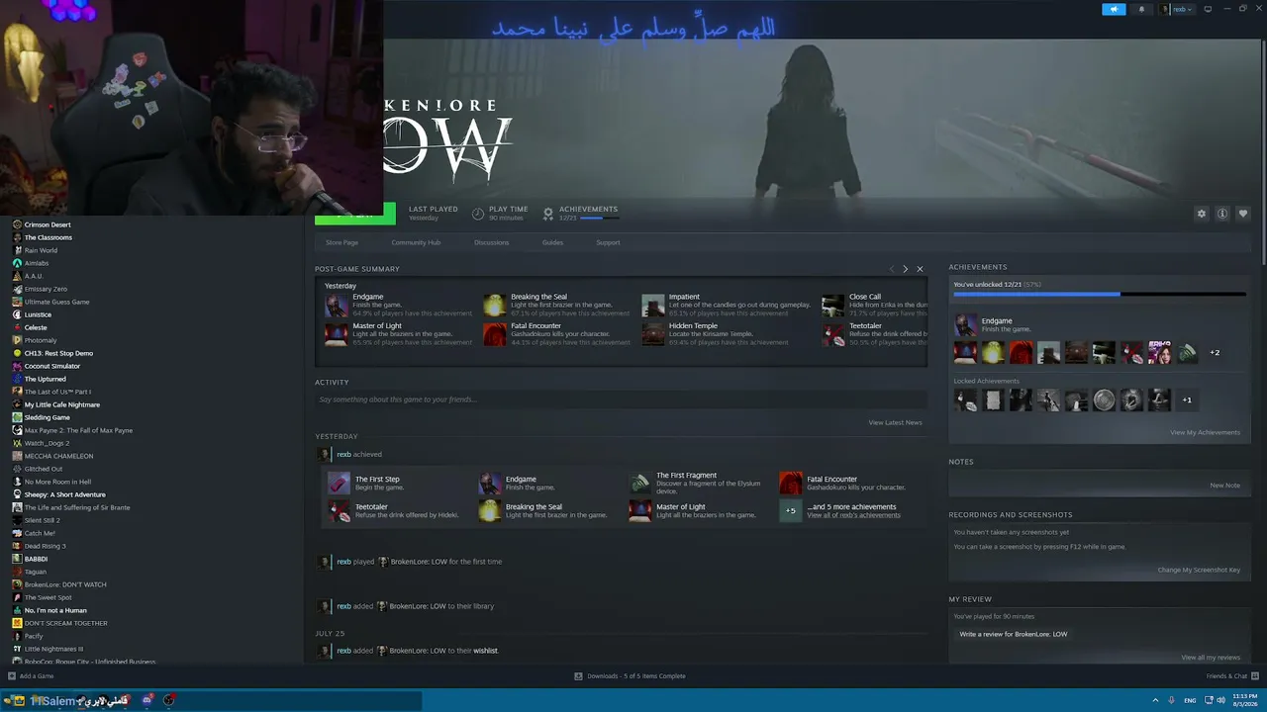This screenshot has height=712, width=1267.
Task: Switch Steam to Big Picture mode
Action: point(1208,9)
